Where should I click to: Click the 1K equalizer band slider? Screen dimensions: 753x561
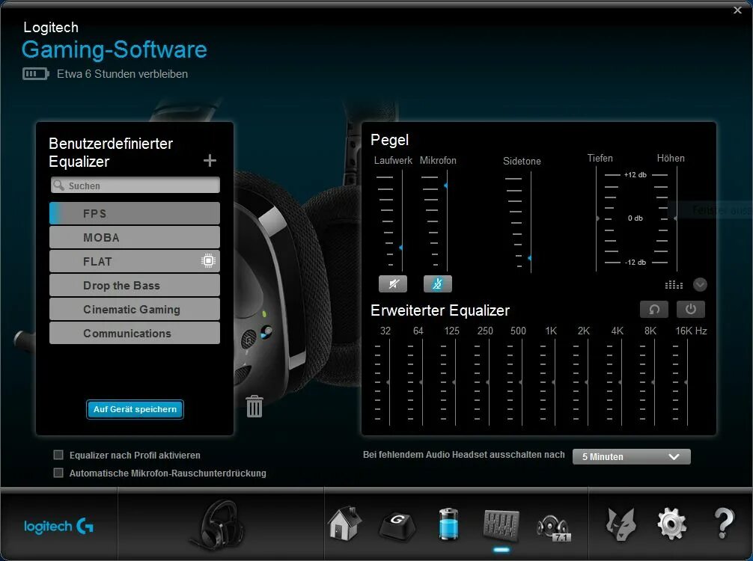click(554, 382)
